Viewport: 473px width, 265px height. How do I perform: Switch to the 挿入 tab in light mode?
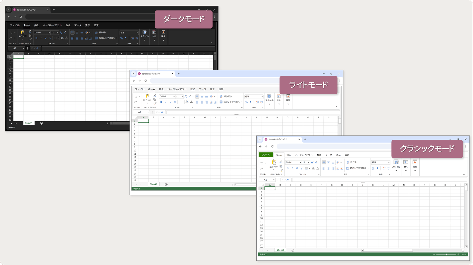click(x=161, y=89)
